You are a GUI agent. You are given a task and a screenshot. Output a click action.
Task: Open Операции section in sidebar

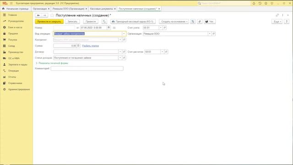[13, 71]
